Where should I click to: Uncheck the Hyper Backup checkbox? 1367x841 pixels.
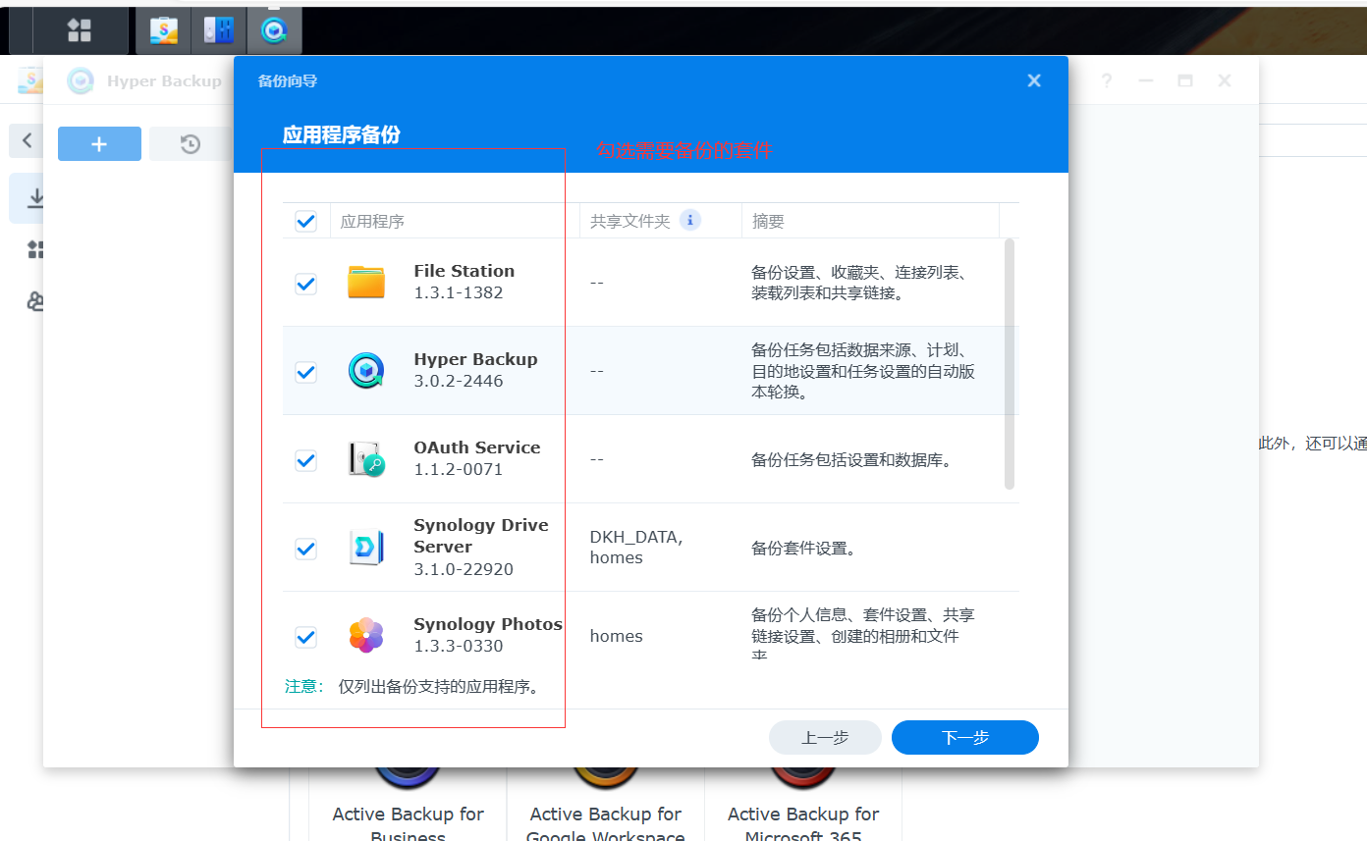306,372
